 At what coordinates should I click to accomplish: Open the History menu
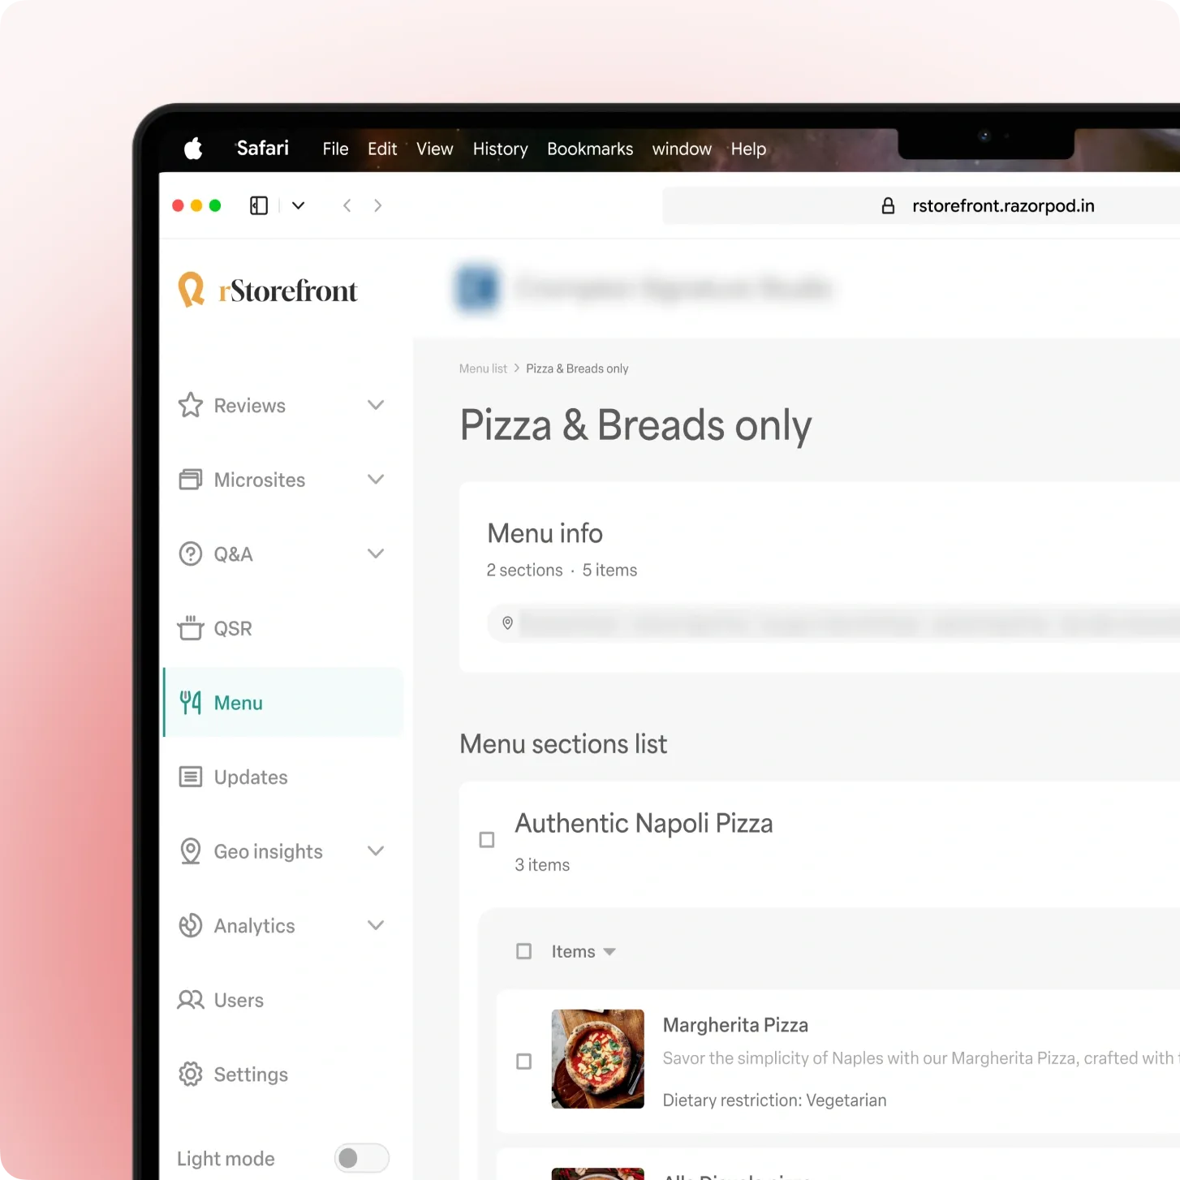(500, 149)
